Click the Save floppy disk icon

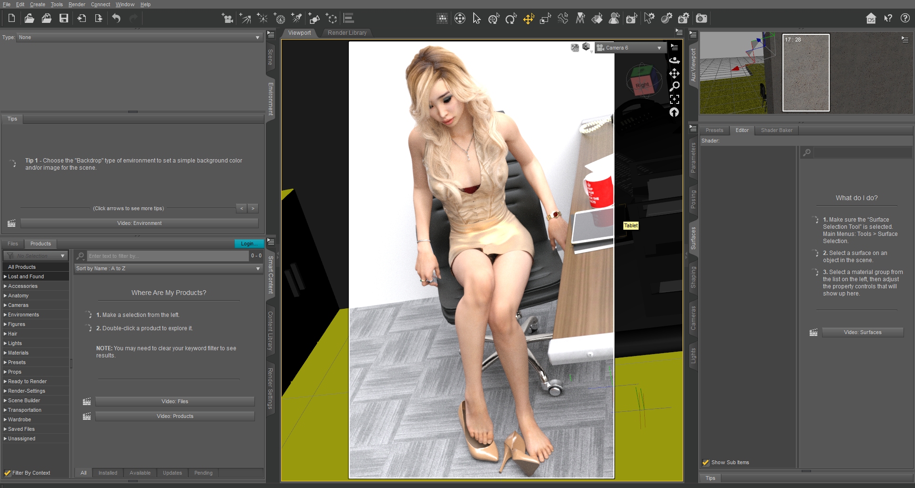[x=63, y=19]
